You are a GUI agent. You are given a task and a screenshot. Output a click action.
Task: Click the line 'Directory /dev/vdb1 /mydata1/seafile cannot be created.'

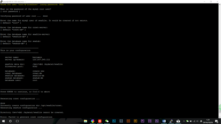32,112
